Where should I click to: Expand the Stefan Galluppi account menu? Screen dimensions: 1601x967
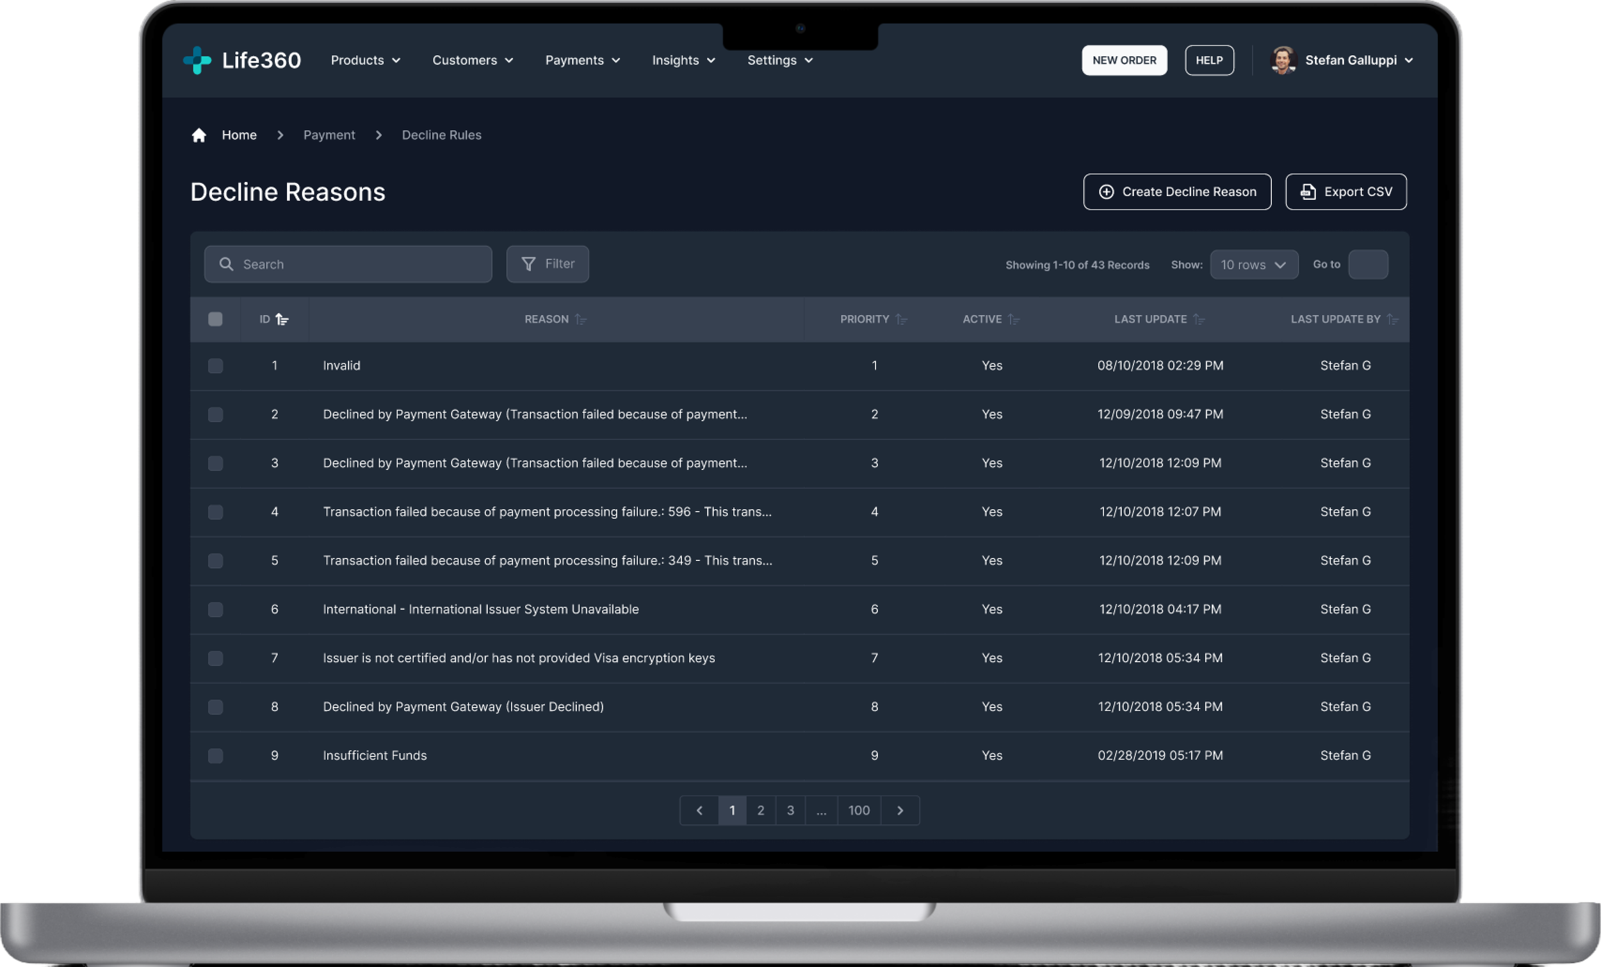coord(1409,60)
